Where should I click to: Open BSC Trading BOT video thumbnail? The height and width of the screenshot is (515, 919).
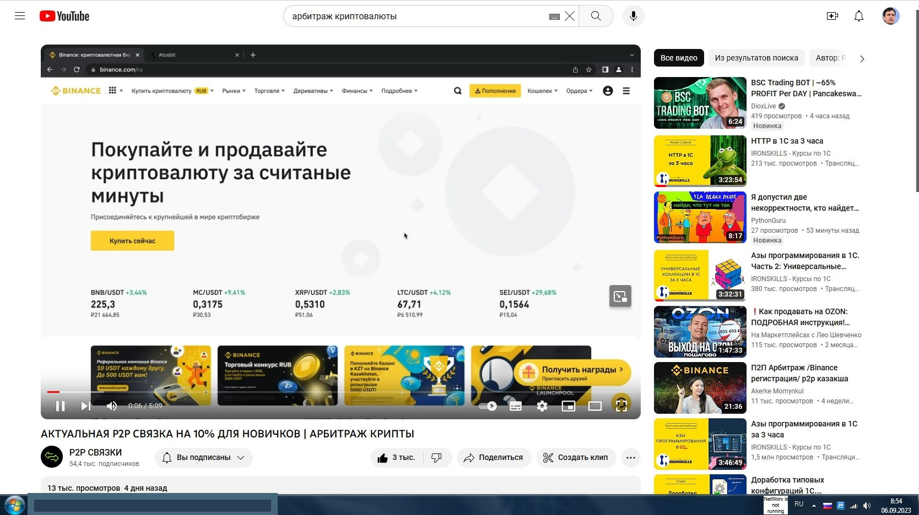click(700, 103)
